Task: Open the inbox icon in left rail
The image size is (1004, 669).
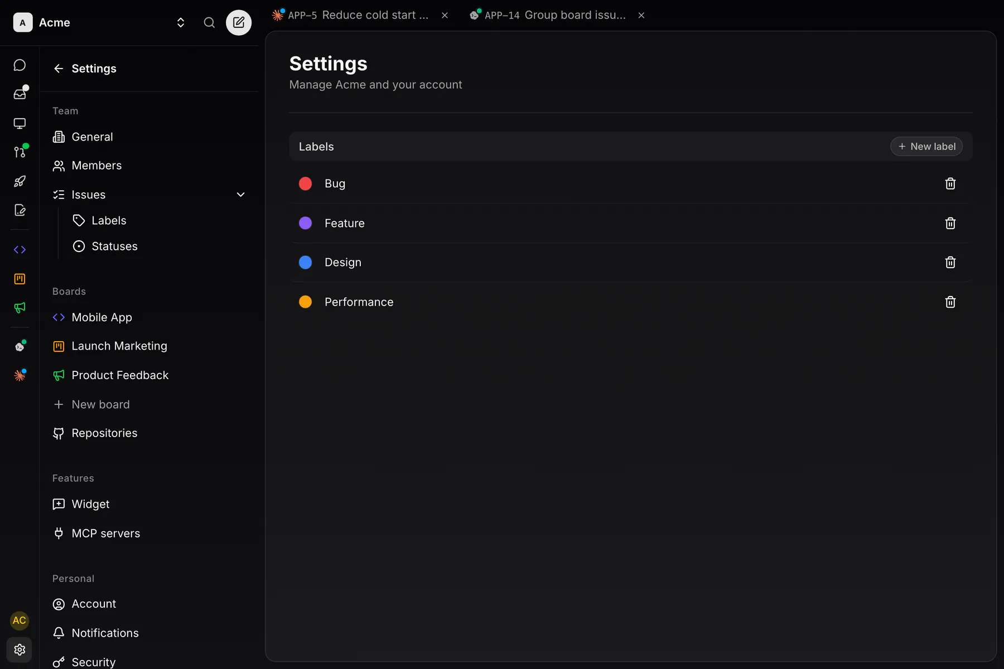Action: coord(20,94)
